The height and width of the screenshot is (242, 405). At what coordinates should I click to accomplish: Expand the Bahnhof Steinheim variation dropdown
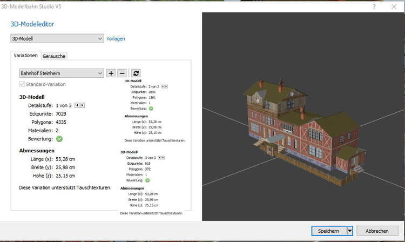pyautogui.click(x=61, y=73)
